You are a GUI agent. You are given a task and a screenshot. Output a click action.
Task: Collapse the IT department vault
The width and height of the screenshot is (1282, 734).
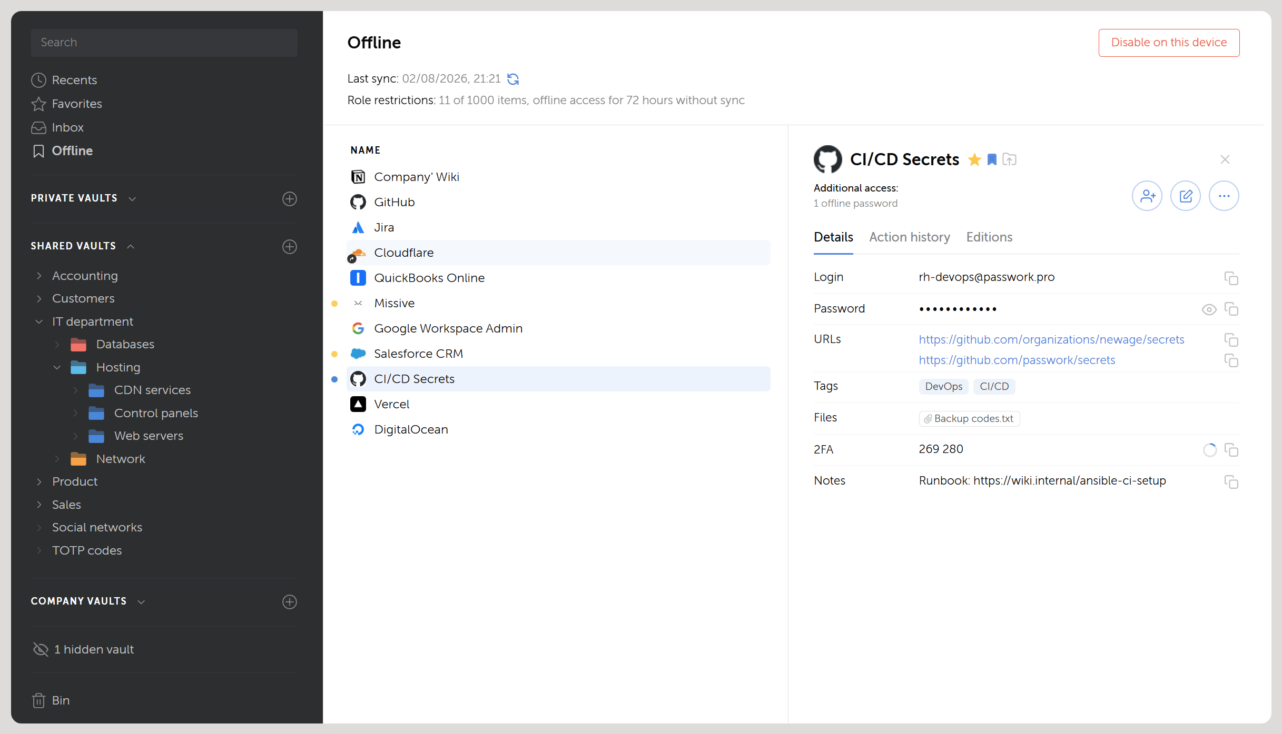[x=39, y=321]
